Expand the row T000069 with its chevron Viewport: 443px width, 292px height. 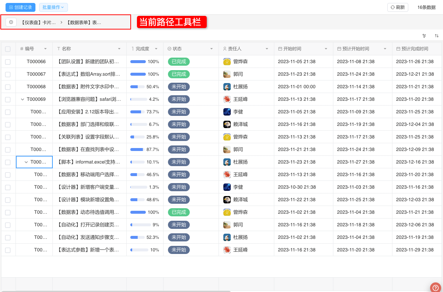(23, 99)
